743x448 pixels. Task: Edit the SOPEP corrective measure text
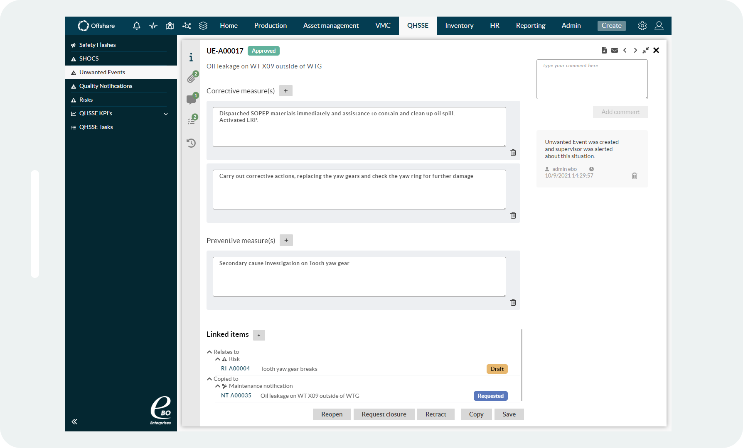tap(359, 127)
